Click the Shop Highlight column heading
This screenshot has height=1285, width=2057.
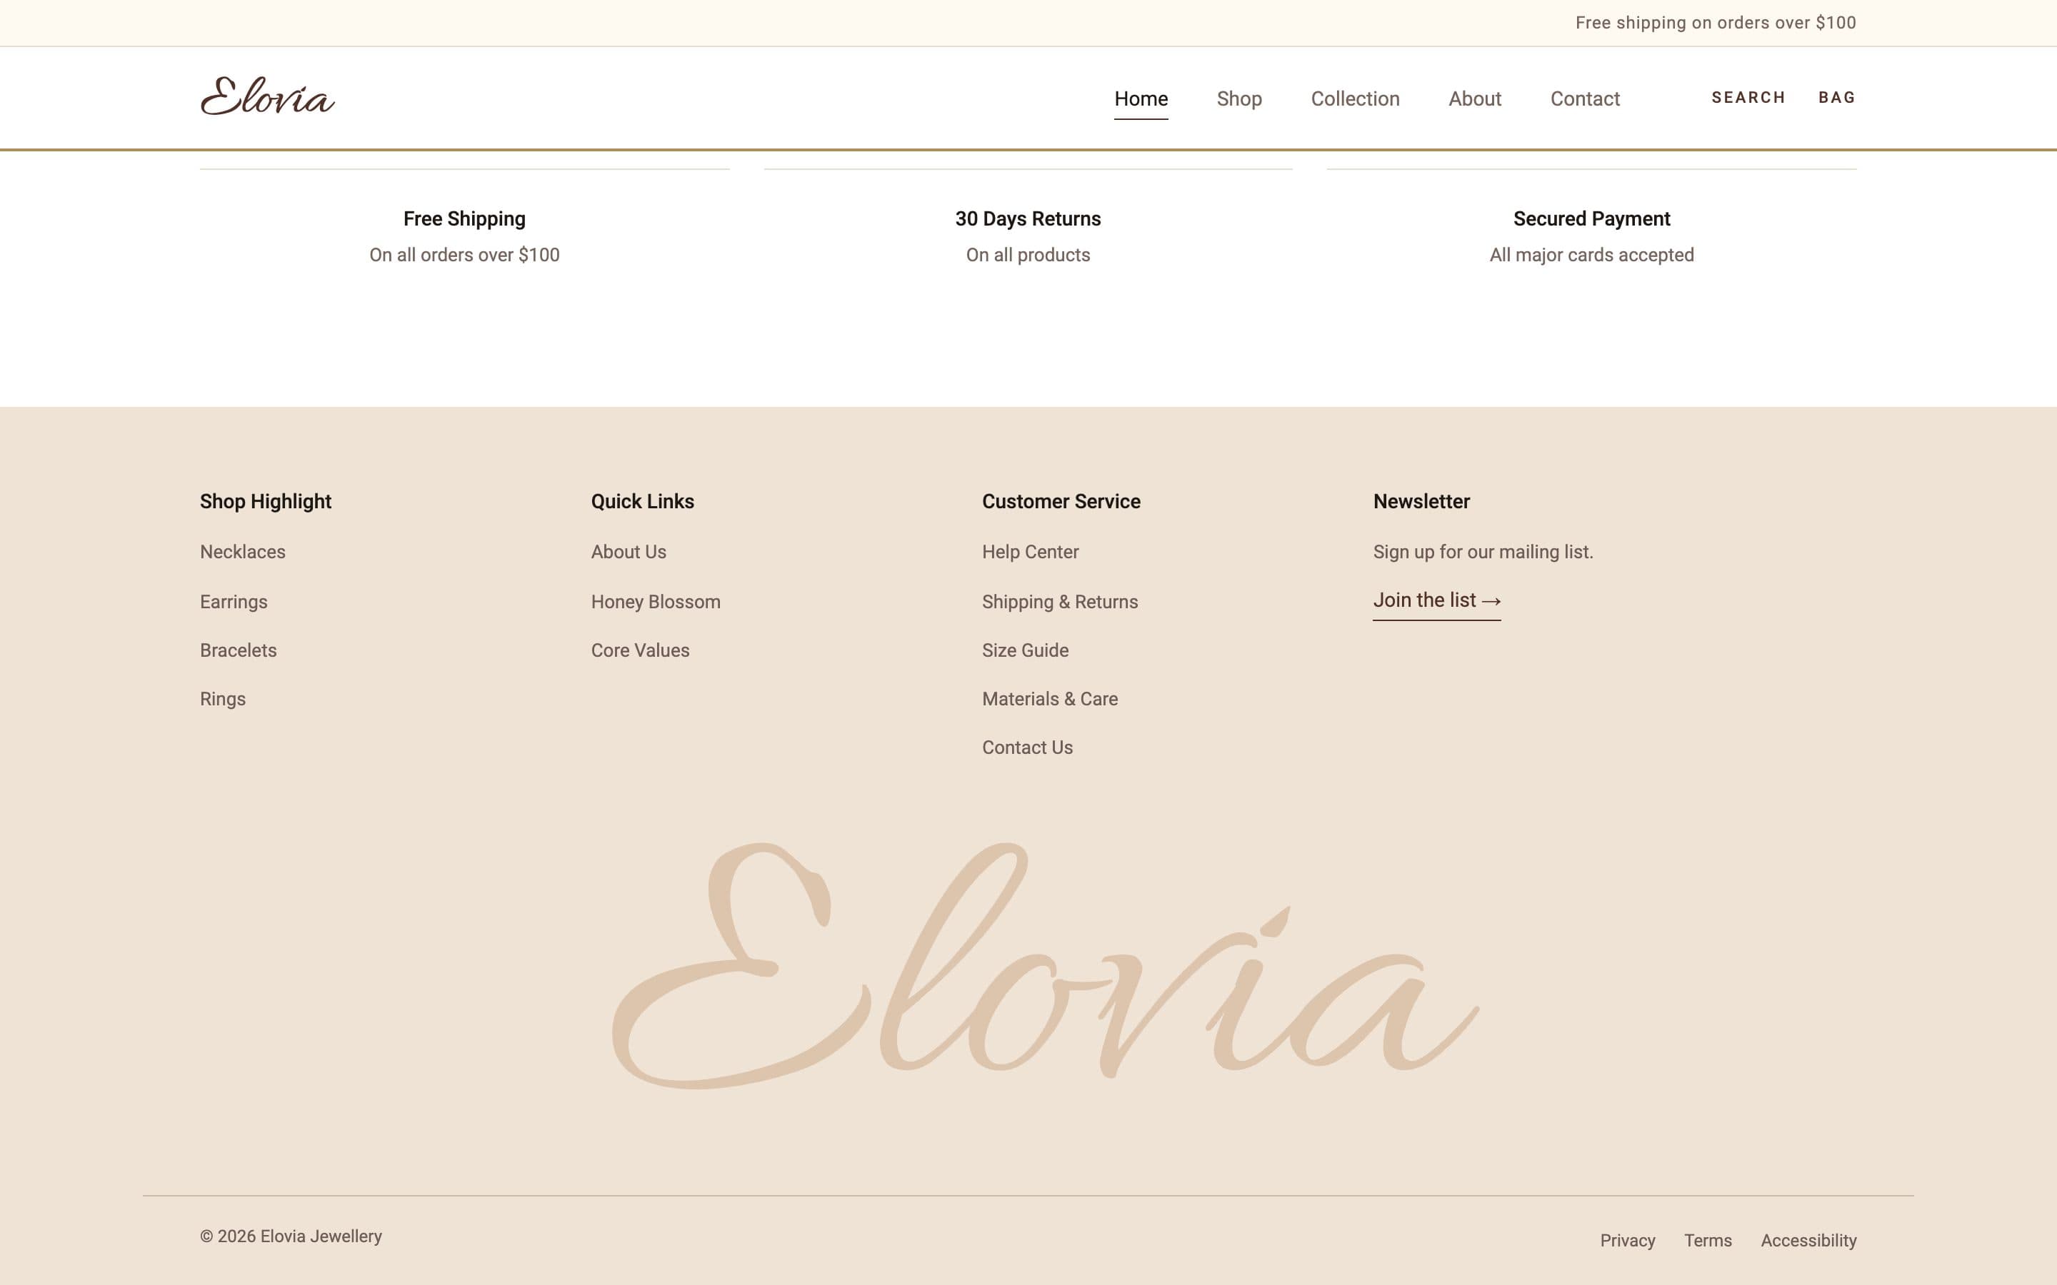265,501
